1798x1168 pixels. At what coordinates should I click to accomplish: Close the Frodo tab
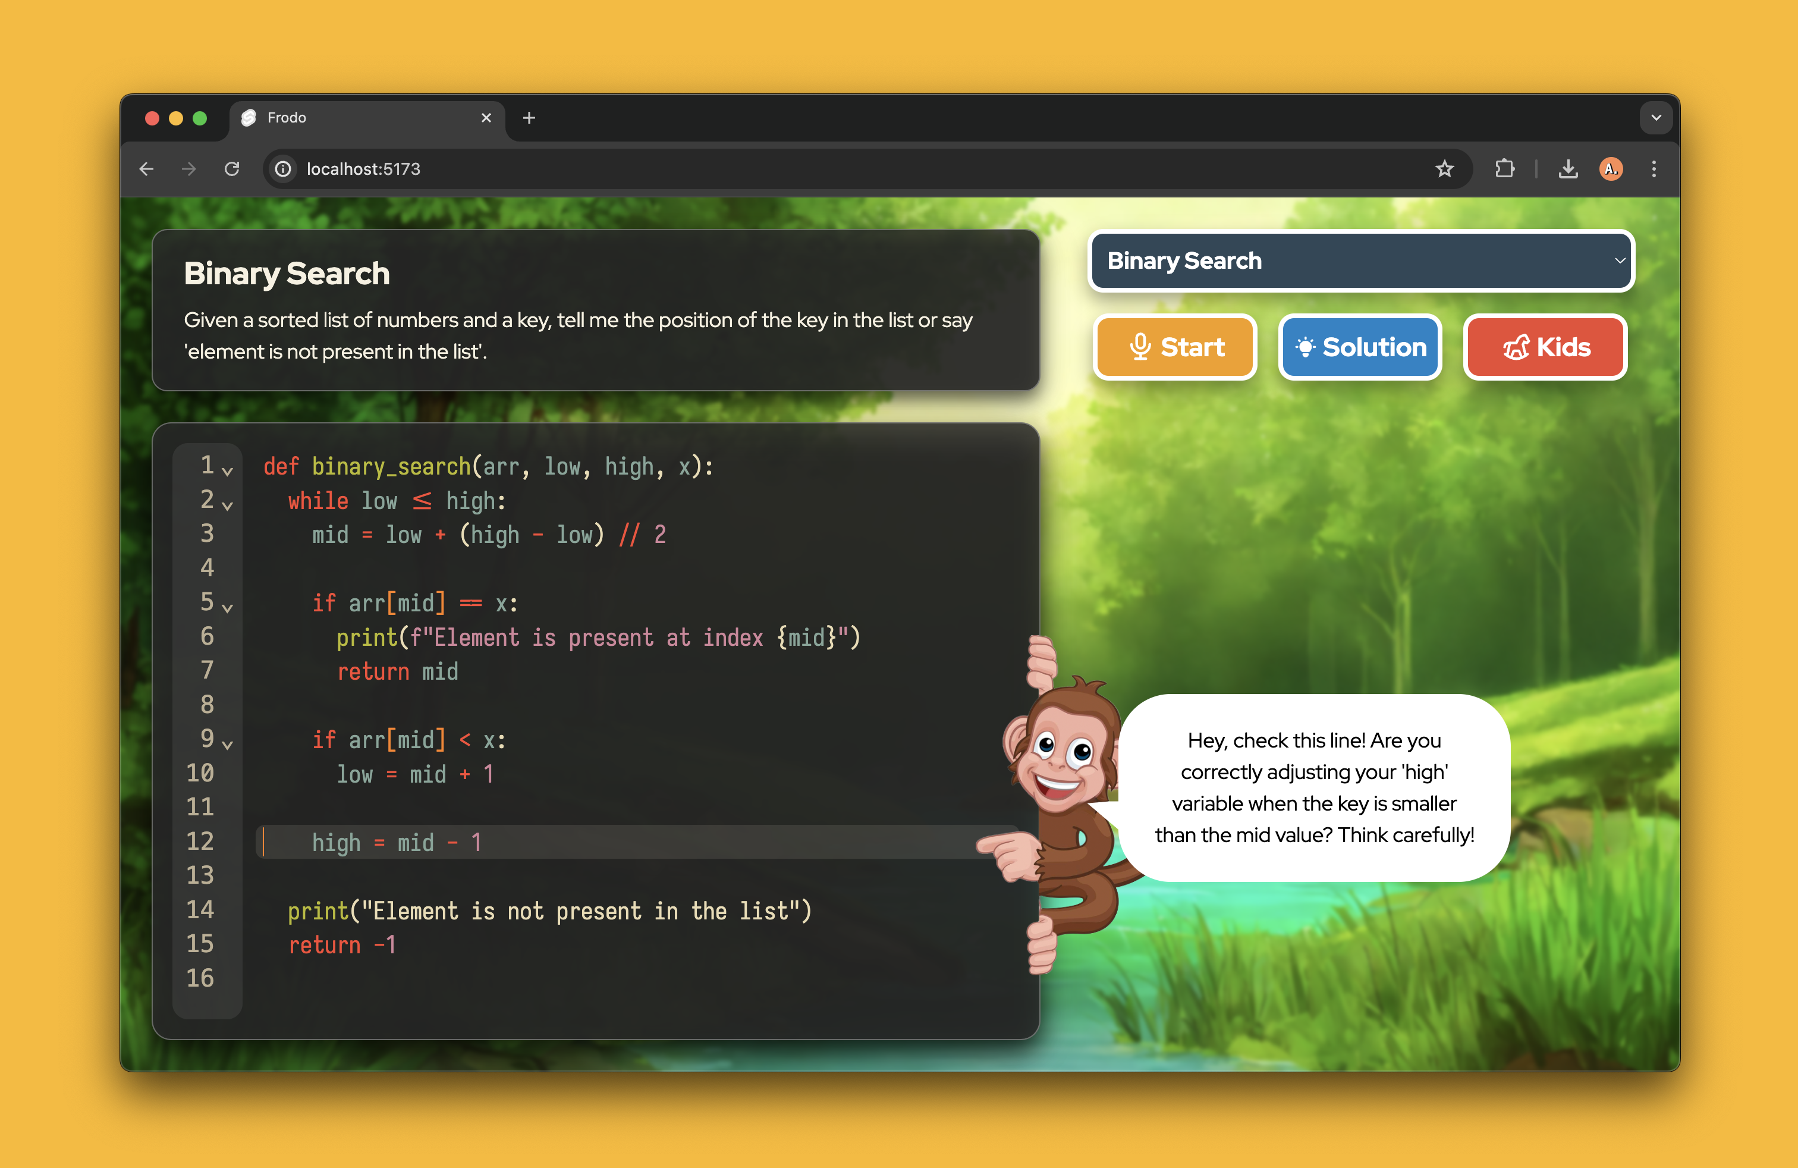(x=486, y=118)
